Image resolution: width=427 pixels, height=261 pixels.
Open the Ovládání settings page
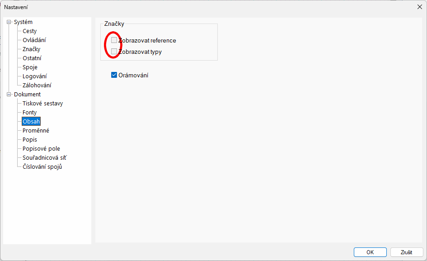point(34,40)
